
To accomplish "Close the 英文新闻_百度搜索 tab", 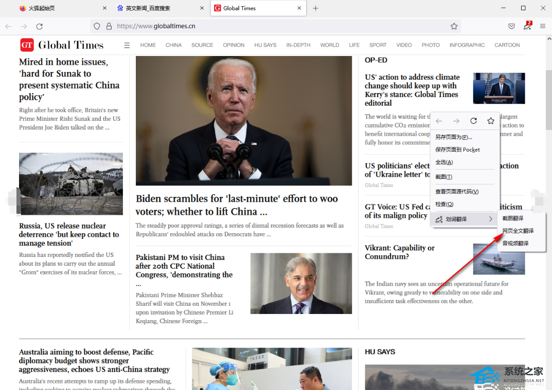I will click(202, 8).
